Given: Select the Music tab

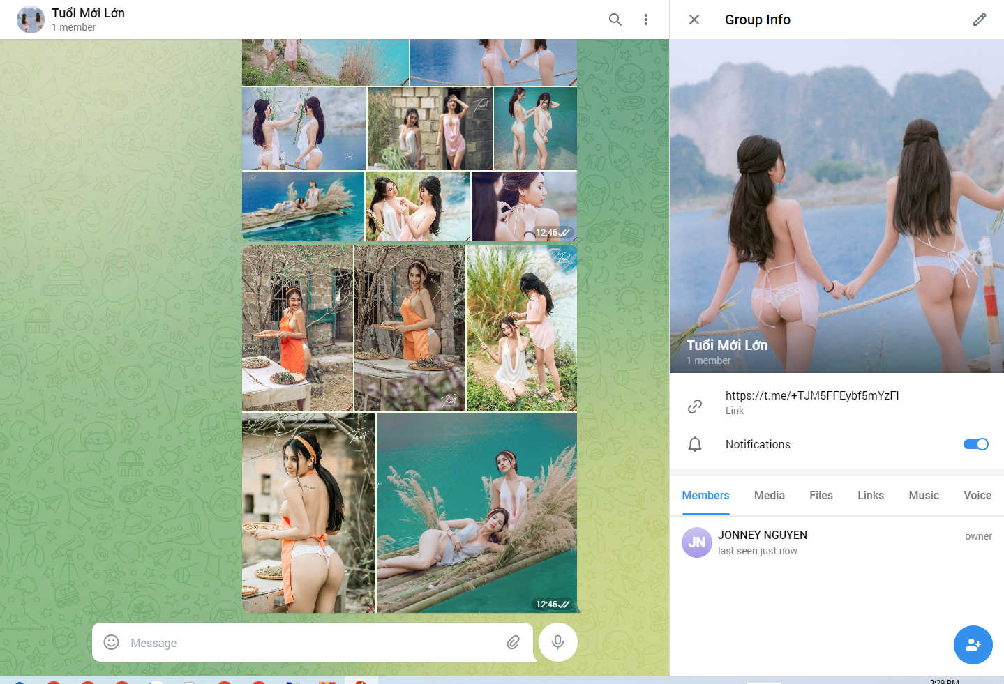Looking at the screenshot, I should pos(923,495).
